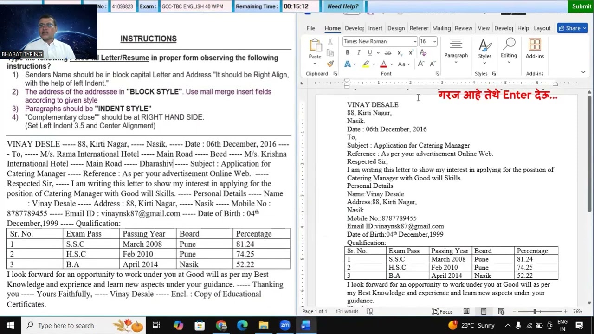Open File Explorer from taskbar
Viewport: 594px width, 334px height.
click(x=263, y=325)
